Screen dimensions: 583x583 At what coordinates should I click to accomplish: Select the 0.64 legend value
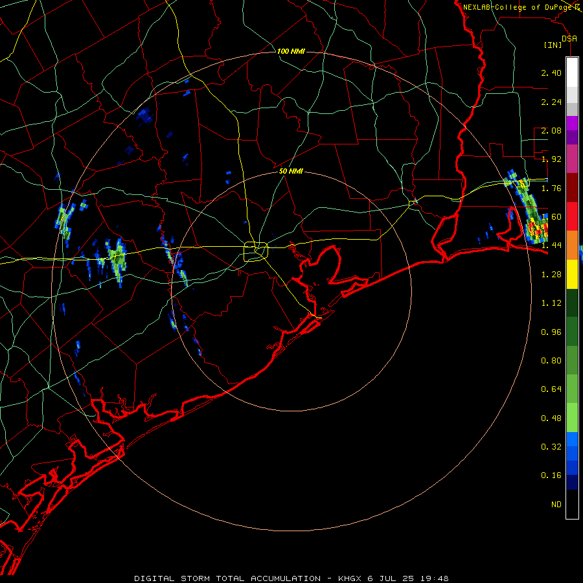pyautogui.click(x=551, y=389)
